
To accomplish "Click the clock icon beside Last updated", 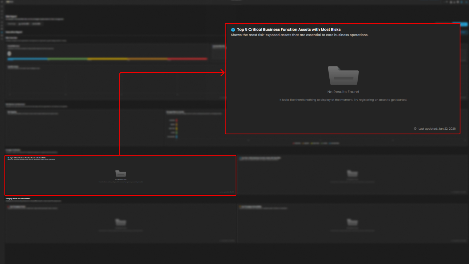I will click(x=415, y=129).
